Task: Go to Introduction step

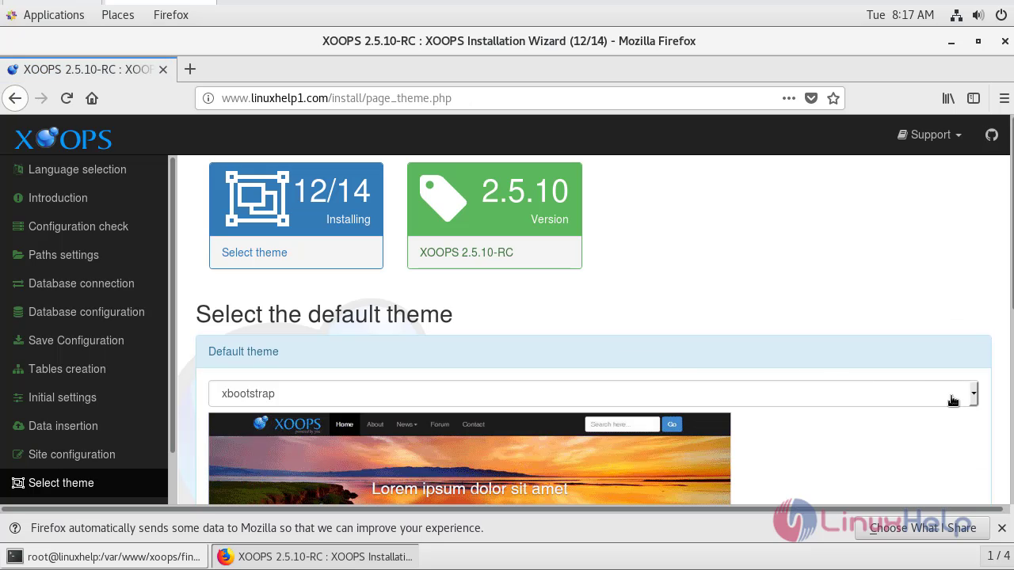Action: pos(58,198)
